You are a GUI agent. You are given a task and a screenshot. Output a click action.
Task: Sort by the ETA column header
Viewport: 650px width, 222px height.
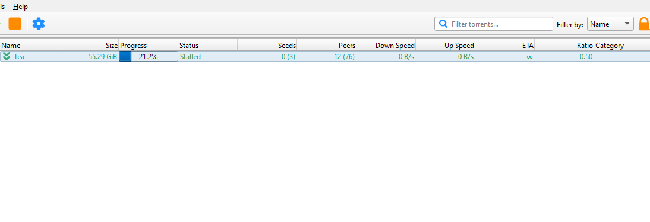coord(504,46)
